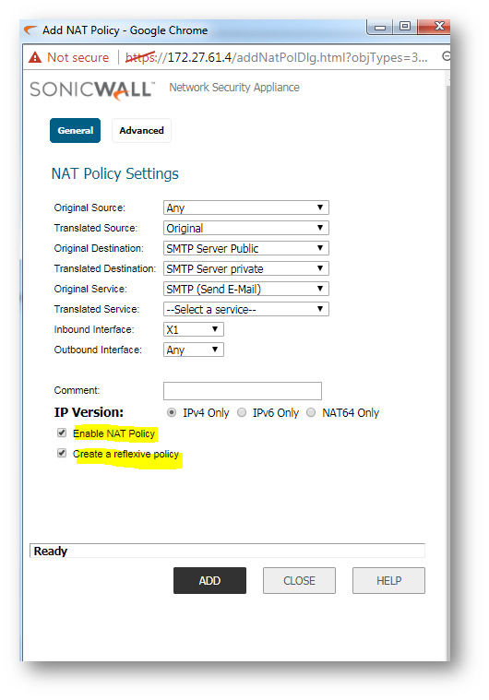Viewport: 489px width, 700px height.
Task: Click the Chrome window title icon
Action: click(x=30, y=30)
